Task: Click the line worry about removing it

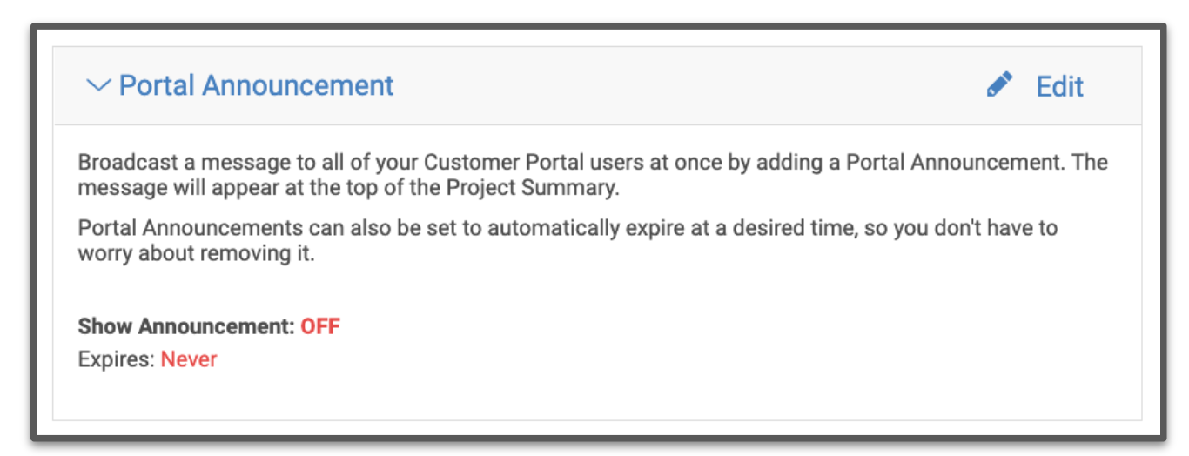Action: (x=196, y=251)
